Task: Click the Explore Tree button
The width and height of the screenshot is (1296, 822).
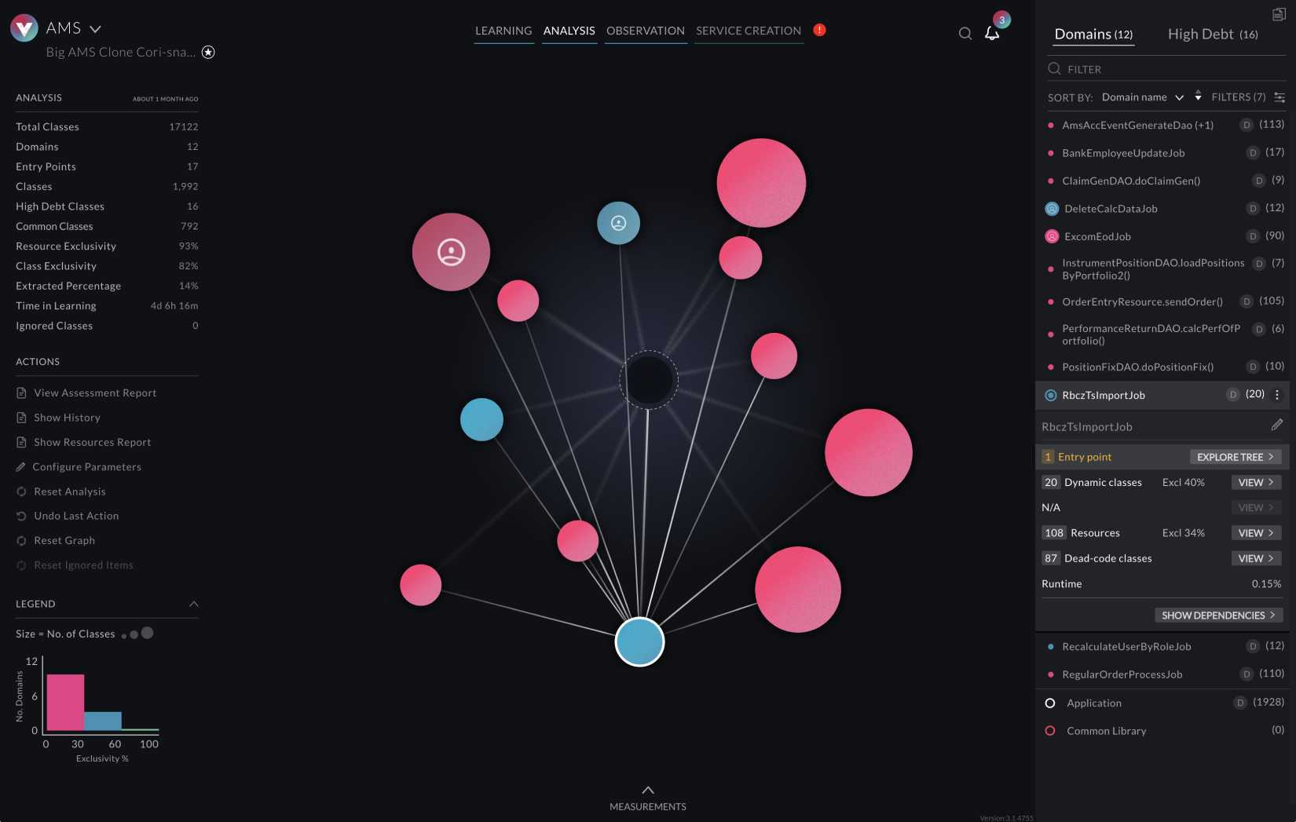Action: pos(1235,457)
